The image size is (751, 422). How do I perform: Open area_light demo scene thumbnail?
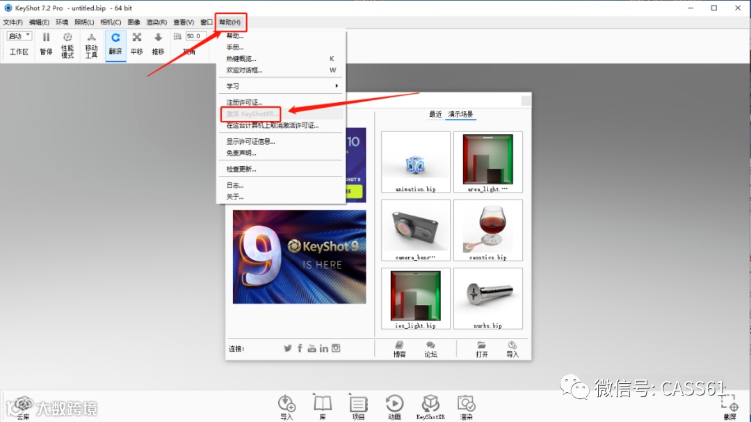coord(488,163)
